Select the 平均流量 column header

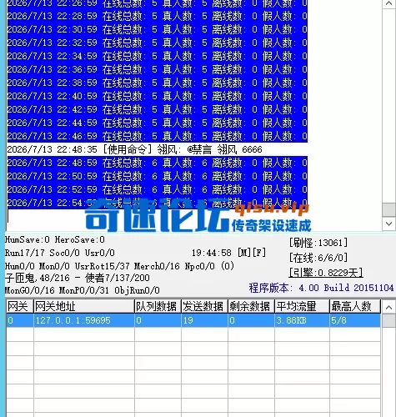click(x=302, y=307)
